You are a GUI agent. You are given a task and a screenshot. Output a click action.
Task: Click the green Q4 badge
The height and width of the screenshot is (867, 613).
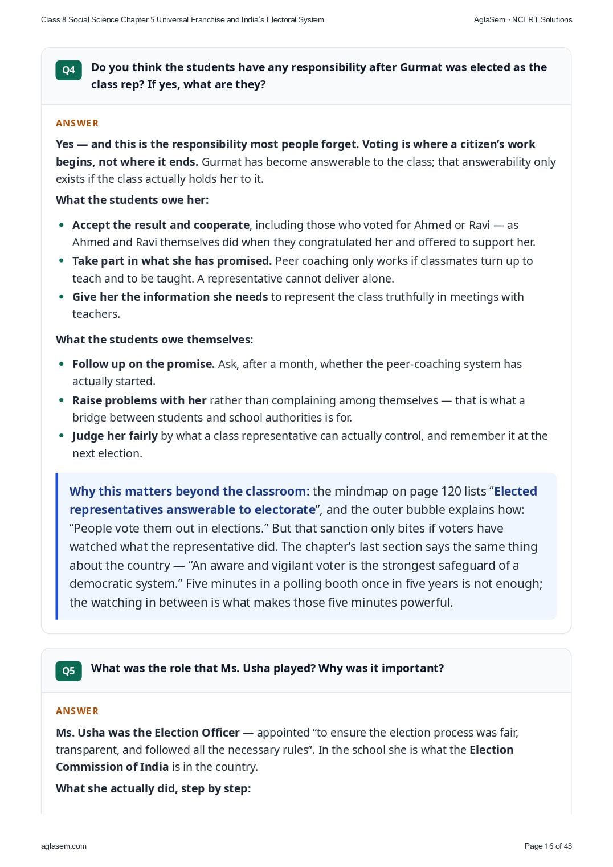coord(68,70)
